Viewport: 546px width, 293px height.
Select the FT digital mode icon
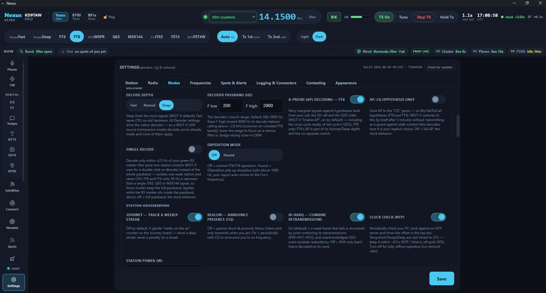pos(12,105)
